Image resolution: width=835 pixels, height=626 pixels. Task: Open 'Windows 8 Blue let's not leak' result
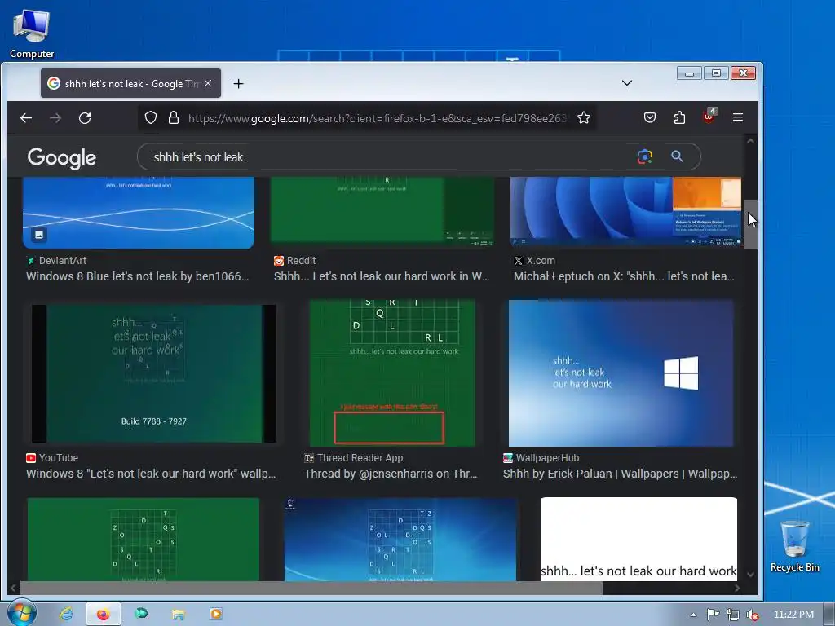(x=137, y=277)
